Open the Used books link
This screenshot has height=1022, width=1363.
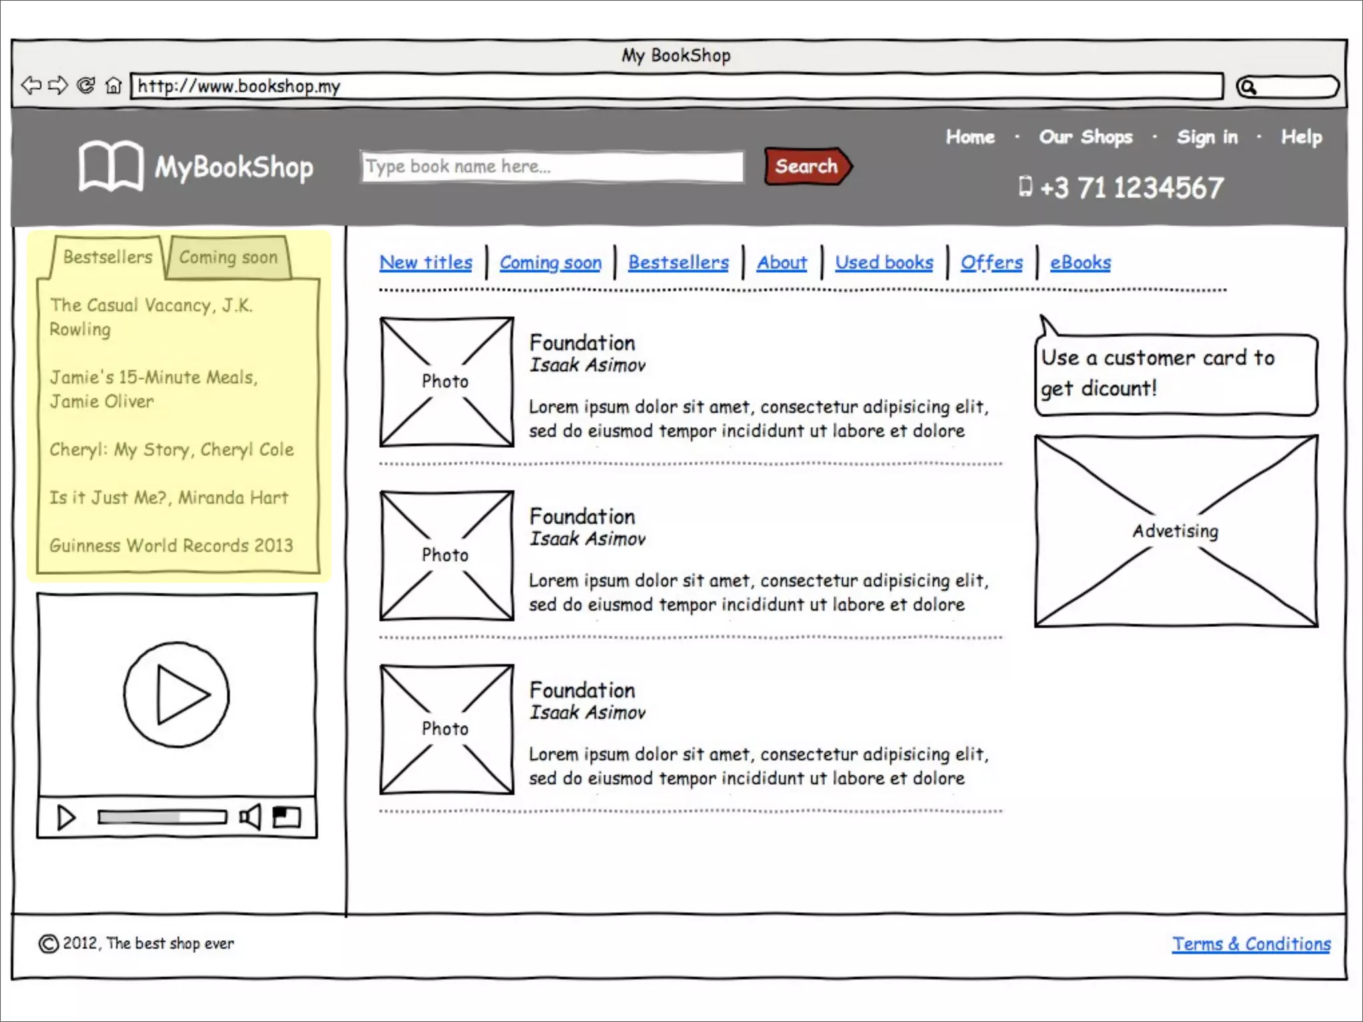pos(884,263)
